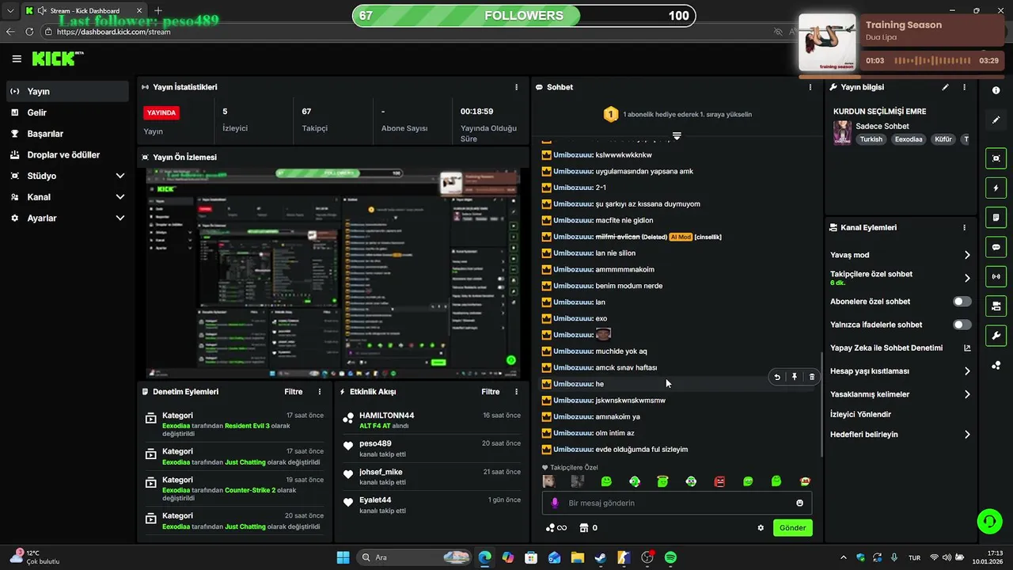The width and height of the screenshot is (1013, 570).
Task: Toggle the wrench stream info sidebar icon
Action: point(996,336)
